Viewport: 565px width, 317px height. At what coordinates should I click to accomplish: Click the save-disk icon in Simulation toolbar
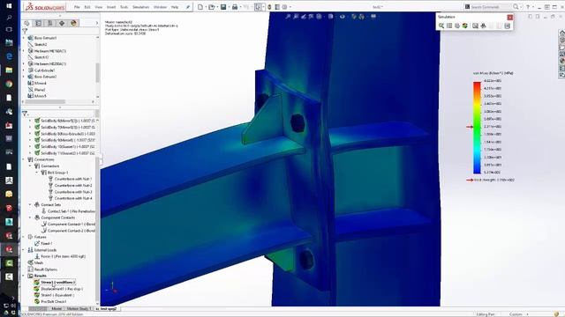click(x=508, y=26)
